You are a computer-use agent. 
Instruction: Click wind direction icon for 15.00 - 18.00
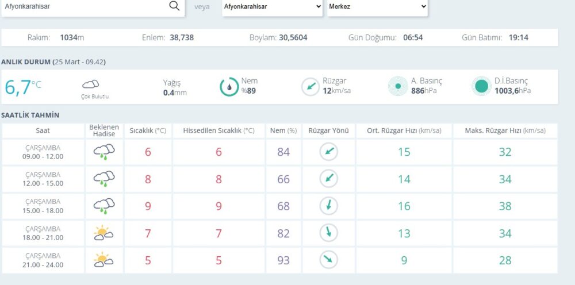[329, 206]
